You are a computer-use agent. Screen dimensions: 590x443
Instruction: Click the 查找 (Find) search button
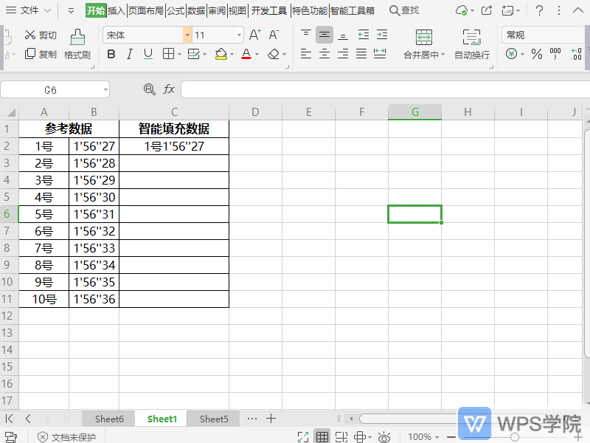coord(404,10)
